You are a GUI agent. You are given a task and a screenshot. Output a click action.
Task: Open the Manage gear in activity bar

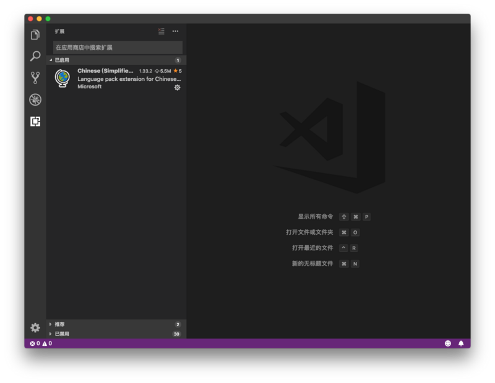click(x=35, y=328)
